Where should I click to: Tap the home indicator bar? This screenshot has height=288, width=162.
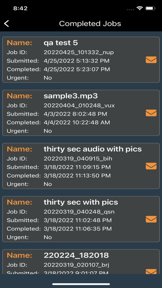[x=81, y=284]
